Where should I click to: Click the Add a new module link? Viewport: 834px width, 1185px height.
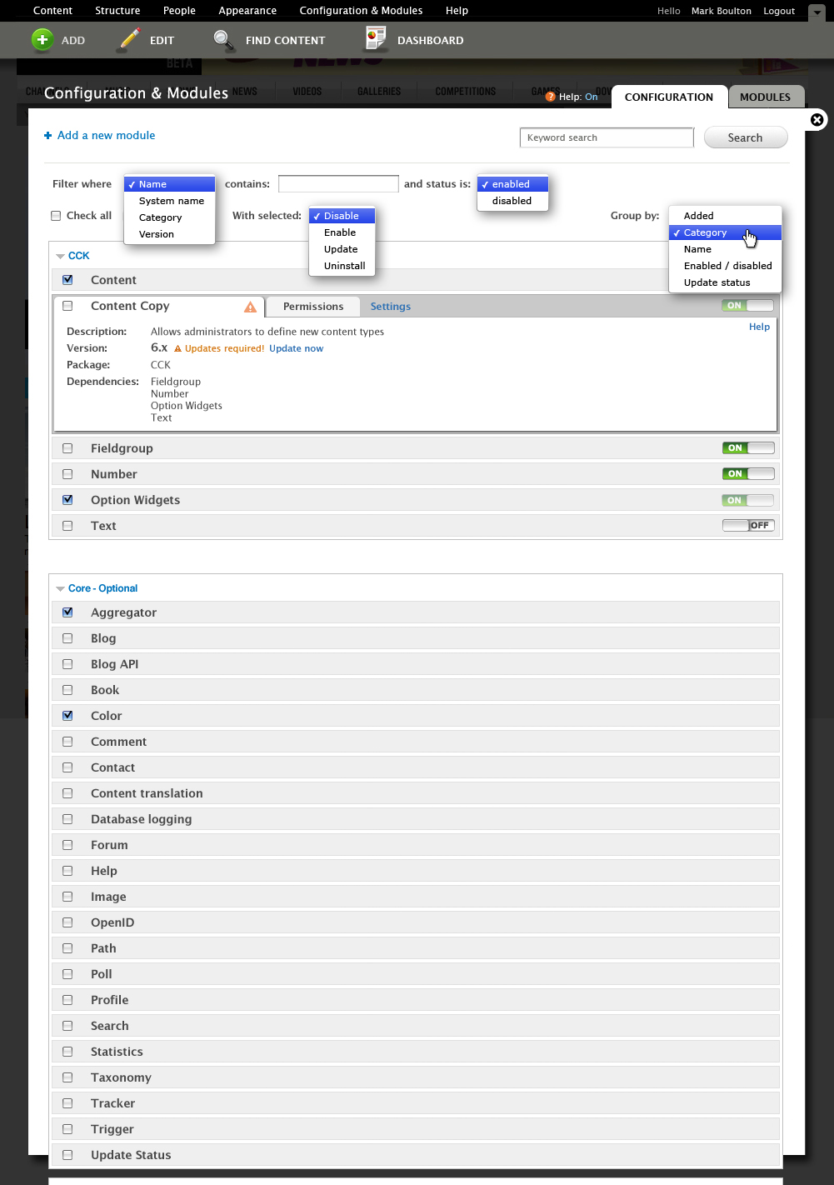(106, 135)
